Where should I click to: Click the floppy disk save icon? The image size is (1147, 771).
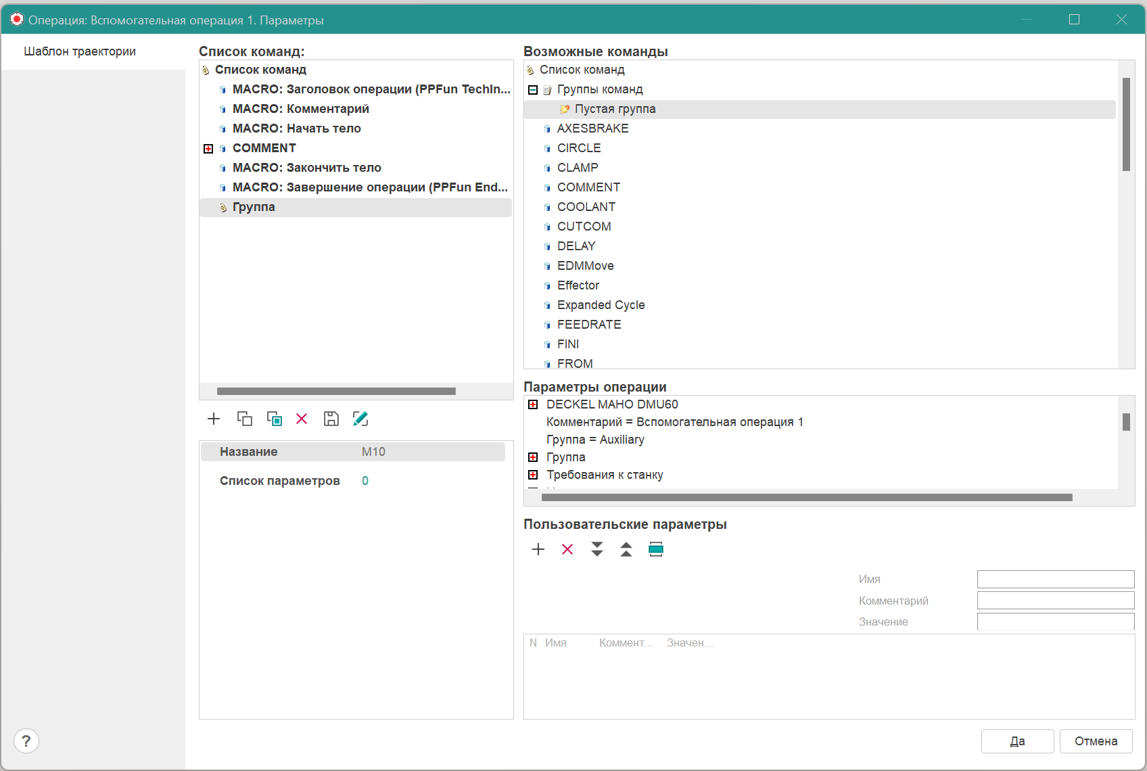331,419
